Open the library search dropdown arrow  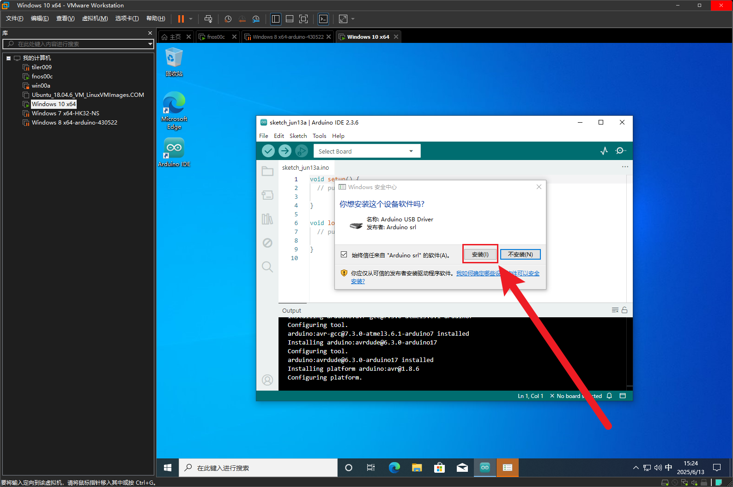click(150, 44)
